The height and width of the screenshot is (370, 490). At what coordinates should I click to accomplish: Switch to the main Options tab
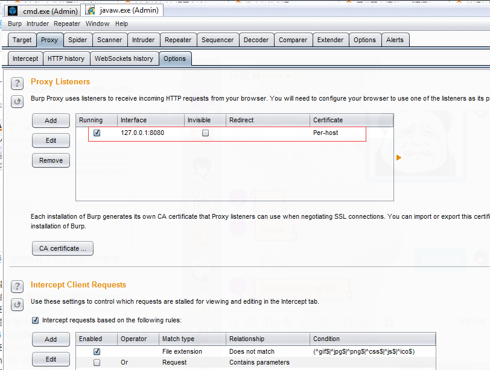tap(364, 40)
